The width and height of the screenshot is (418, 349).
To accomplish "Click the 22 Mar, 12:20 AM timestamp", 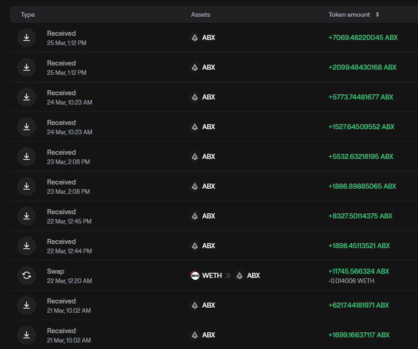I will (x=69, y=281).
